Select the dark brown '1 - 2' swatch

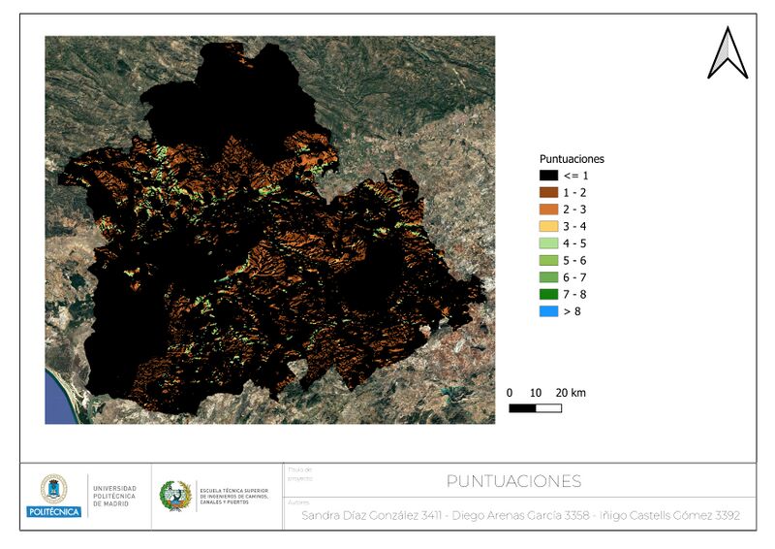pyautogui.click(x=549, y=192)
